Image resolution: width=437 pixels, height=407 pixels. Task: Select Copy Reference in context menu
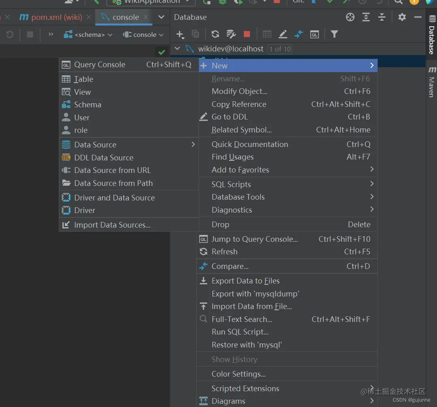(288, 104)
